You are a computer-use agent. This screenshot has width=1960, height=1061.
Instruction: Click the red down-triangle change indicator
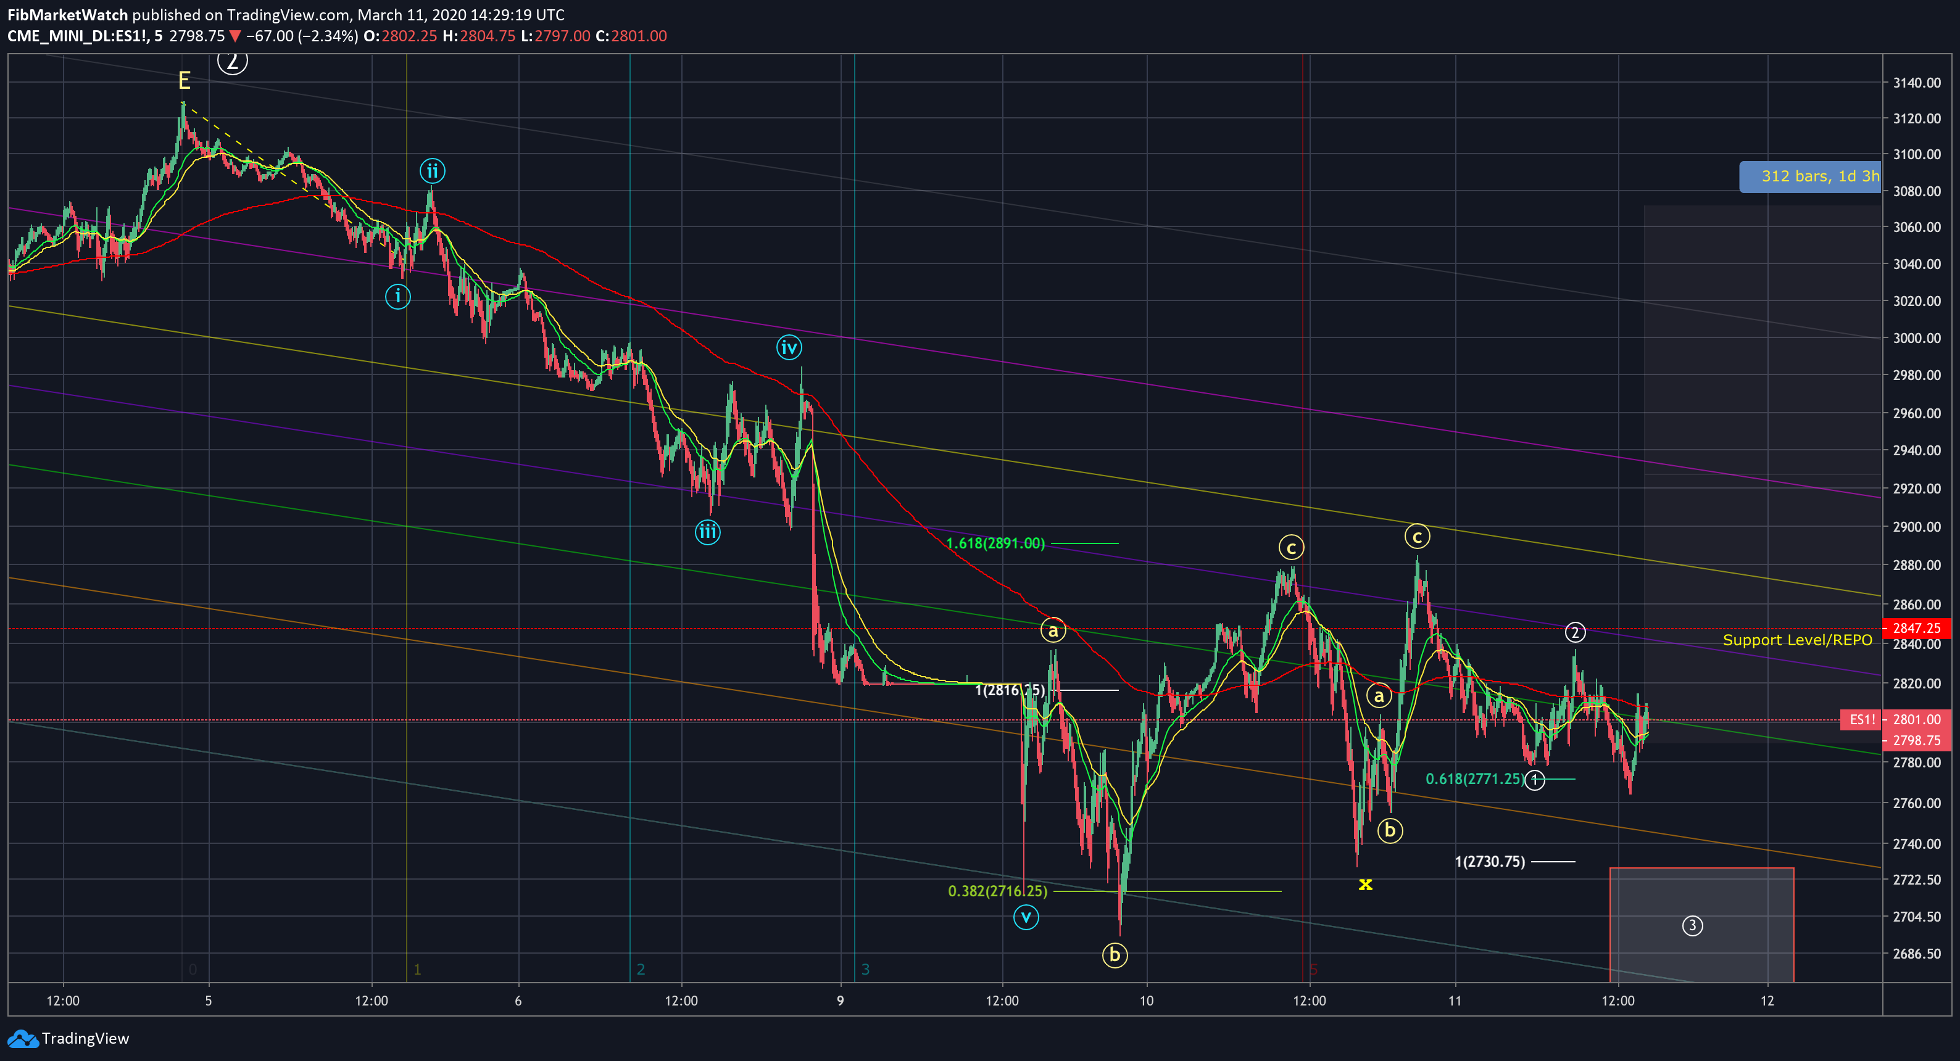pyautogui.click(x=235, y=36)
